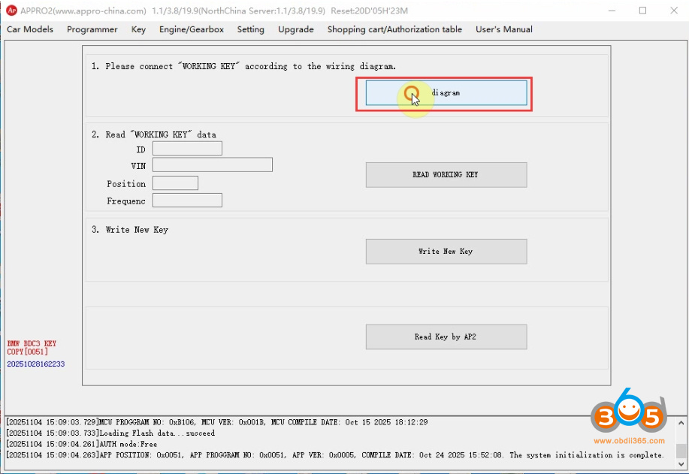This screenshot has height=474, width=689.
Task: Click the Frequenc input field
Action: click(x=186, y=200)
